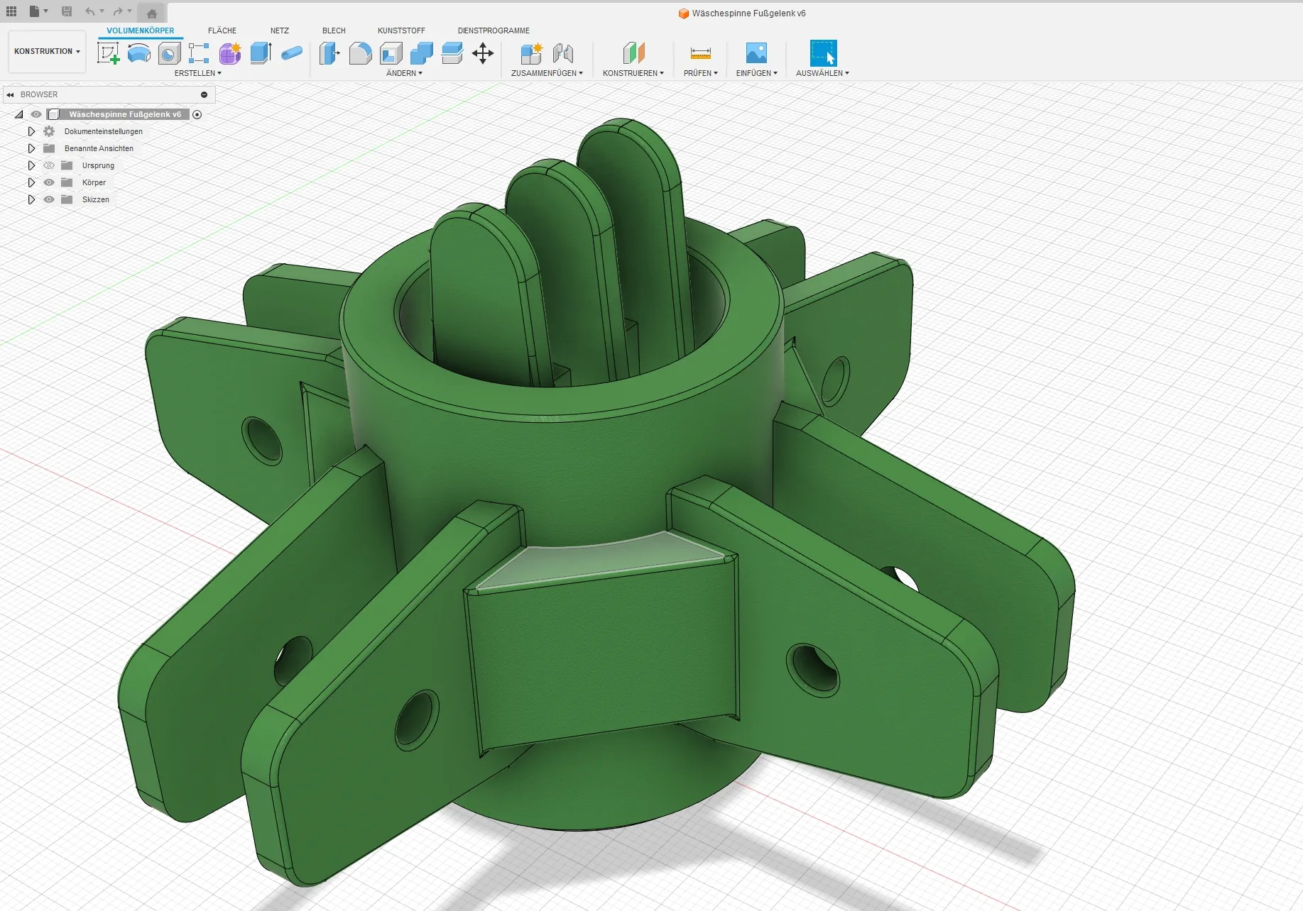Click the Measure ruler icon
1303x911 pixels.
700,53
